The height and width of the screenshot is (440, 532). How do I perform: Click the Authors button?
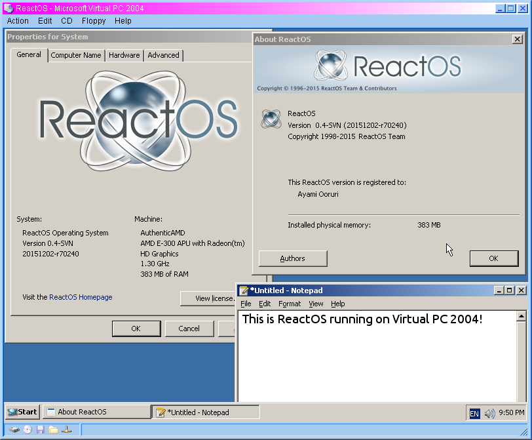coord(293,259)
